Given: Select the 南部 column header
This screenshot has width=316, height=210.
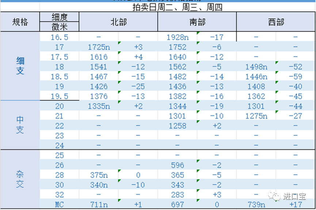Looking at the screenshot, I should pyautogui.click(x=197, y=22).
